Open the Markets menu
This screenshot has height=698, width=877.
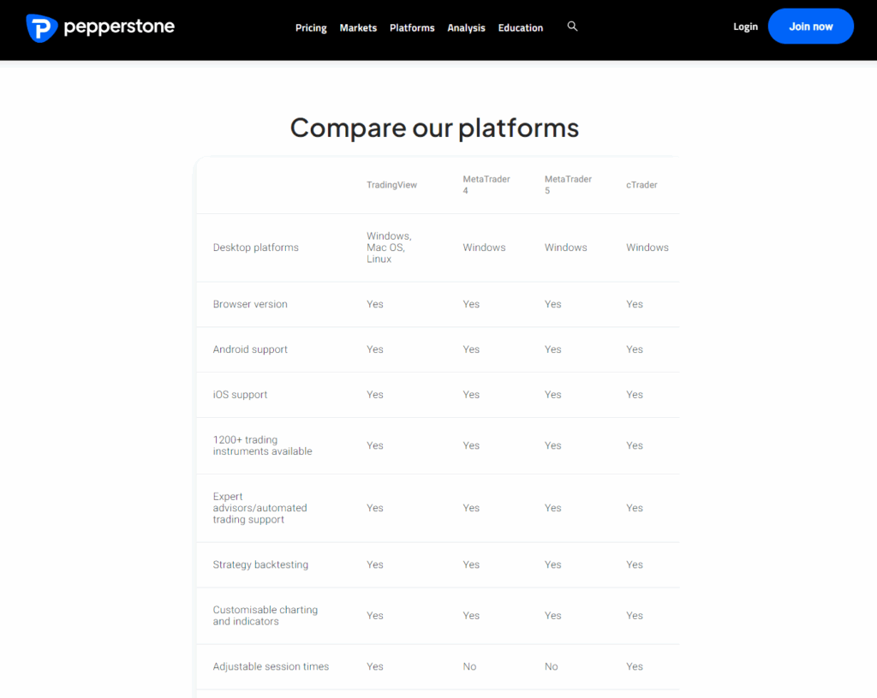358,27
